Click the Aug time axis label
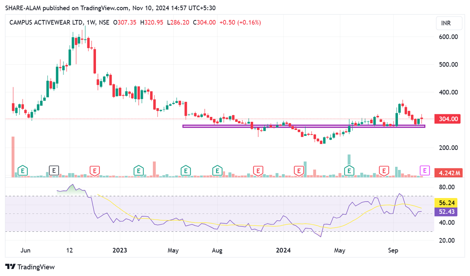Image resolution: width=470 pixels, height=276 pixels. click(217, 250)
